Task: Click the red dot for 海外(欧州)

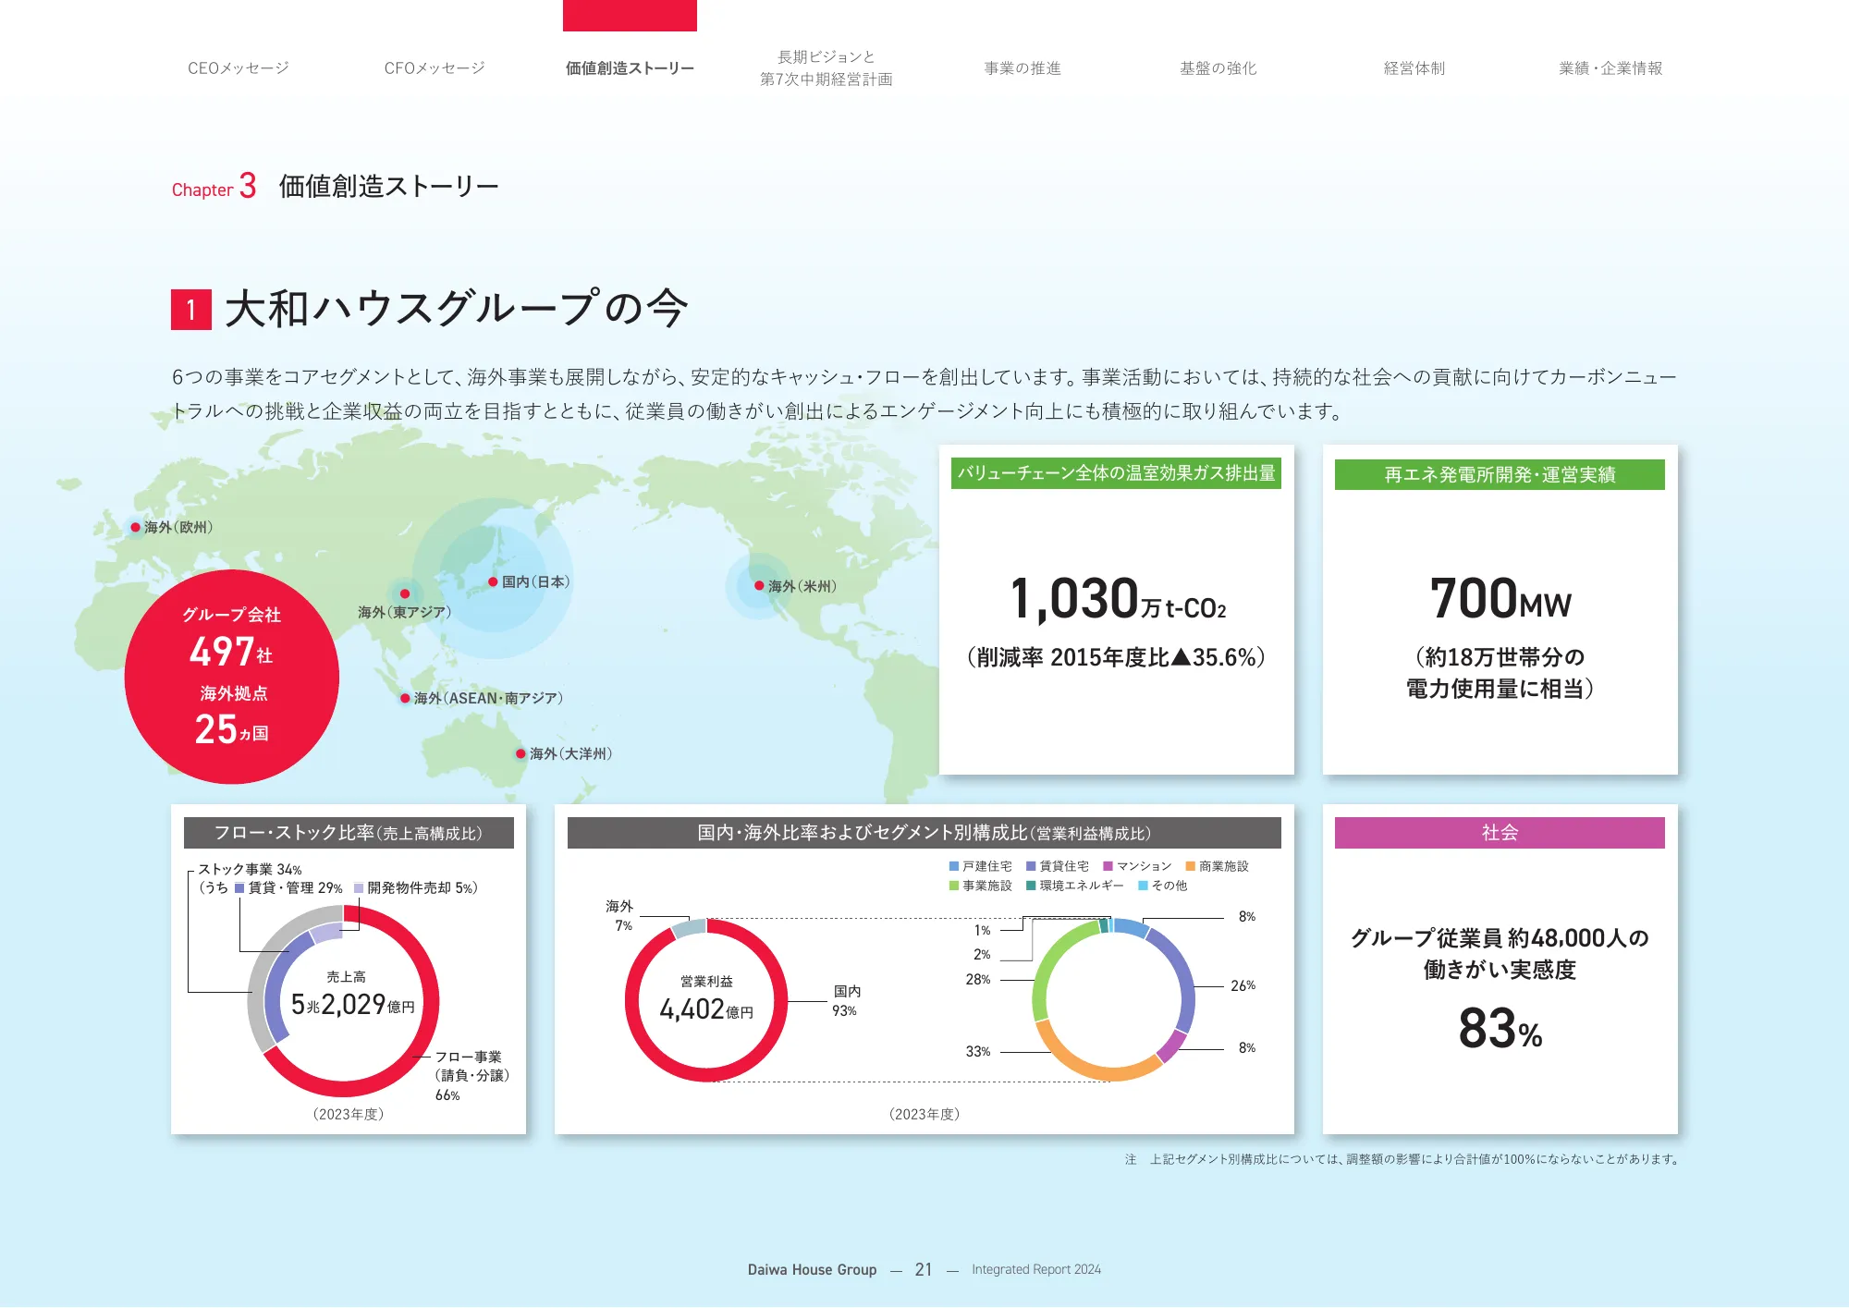Action: [x=135, y=527]
